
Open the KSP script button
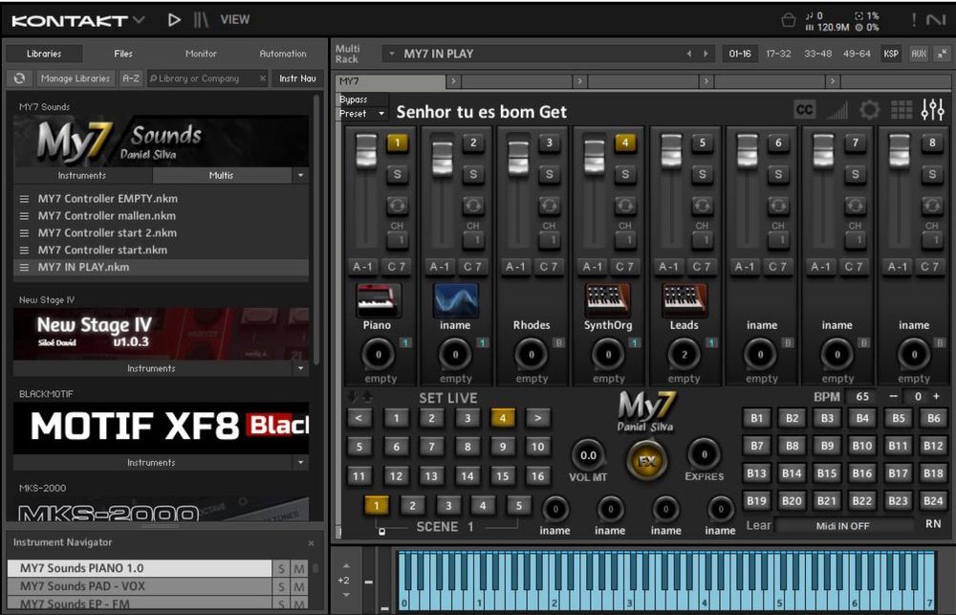pyautogui.click(x=891, y=54)
